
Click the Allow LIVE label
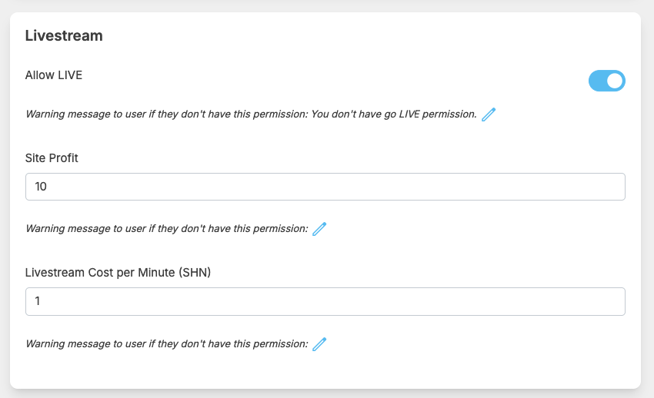(x=54, y=75)
